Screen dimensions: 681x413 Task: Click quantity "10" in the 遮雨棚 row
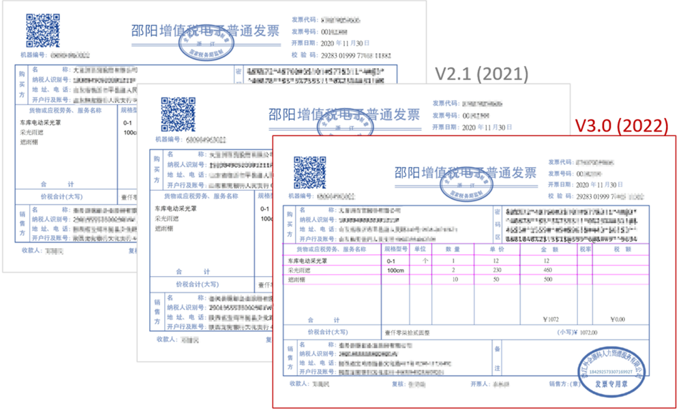(x=455, y=279)
